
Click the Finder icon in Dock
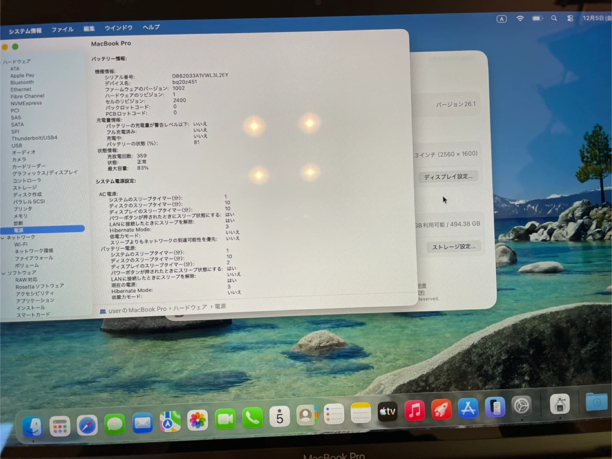tap(33, 427)
